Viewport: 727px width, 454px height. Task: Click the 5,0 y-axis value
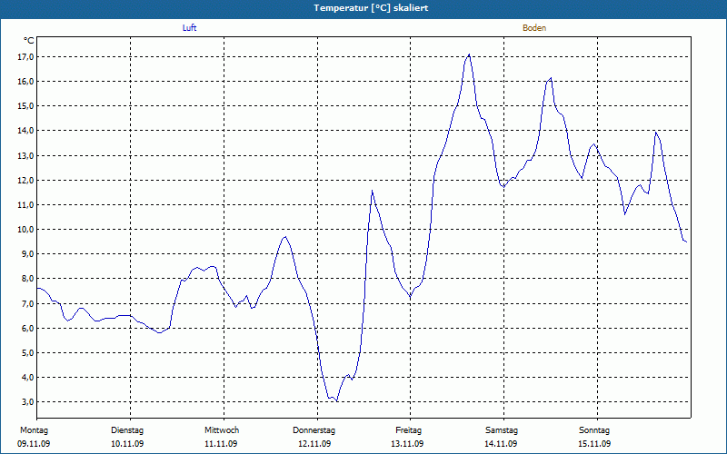tap(27, 352)
